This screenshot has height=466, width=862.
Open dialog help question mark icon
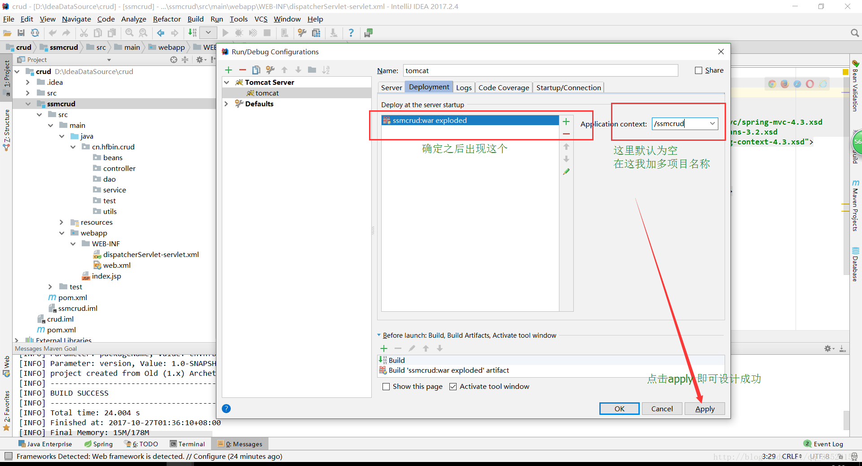tap(226, 409)
